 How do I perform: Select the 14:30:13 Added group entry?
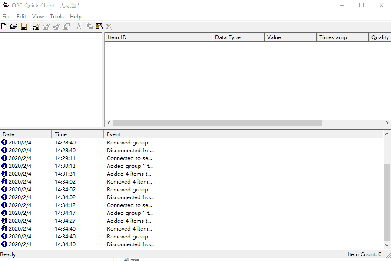(78, 166)
